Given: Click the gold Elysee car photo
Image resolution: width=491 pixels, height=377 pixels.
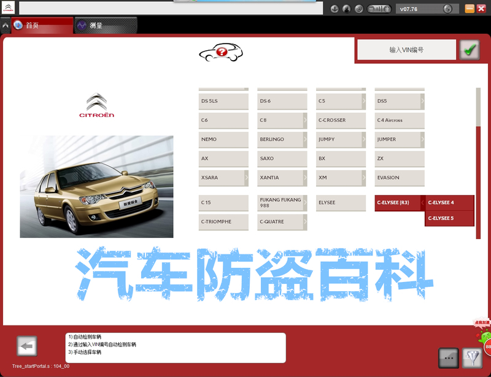Looking at the screenshot, I should 96,186.
